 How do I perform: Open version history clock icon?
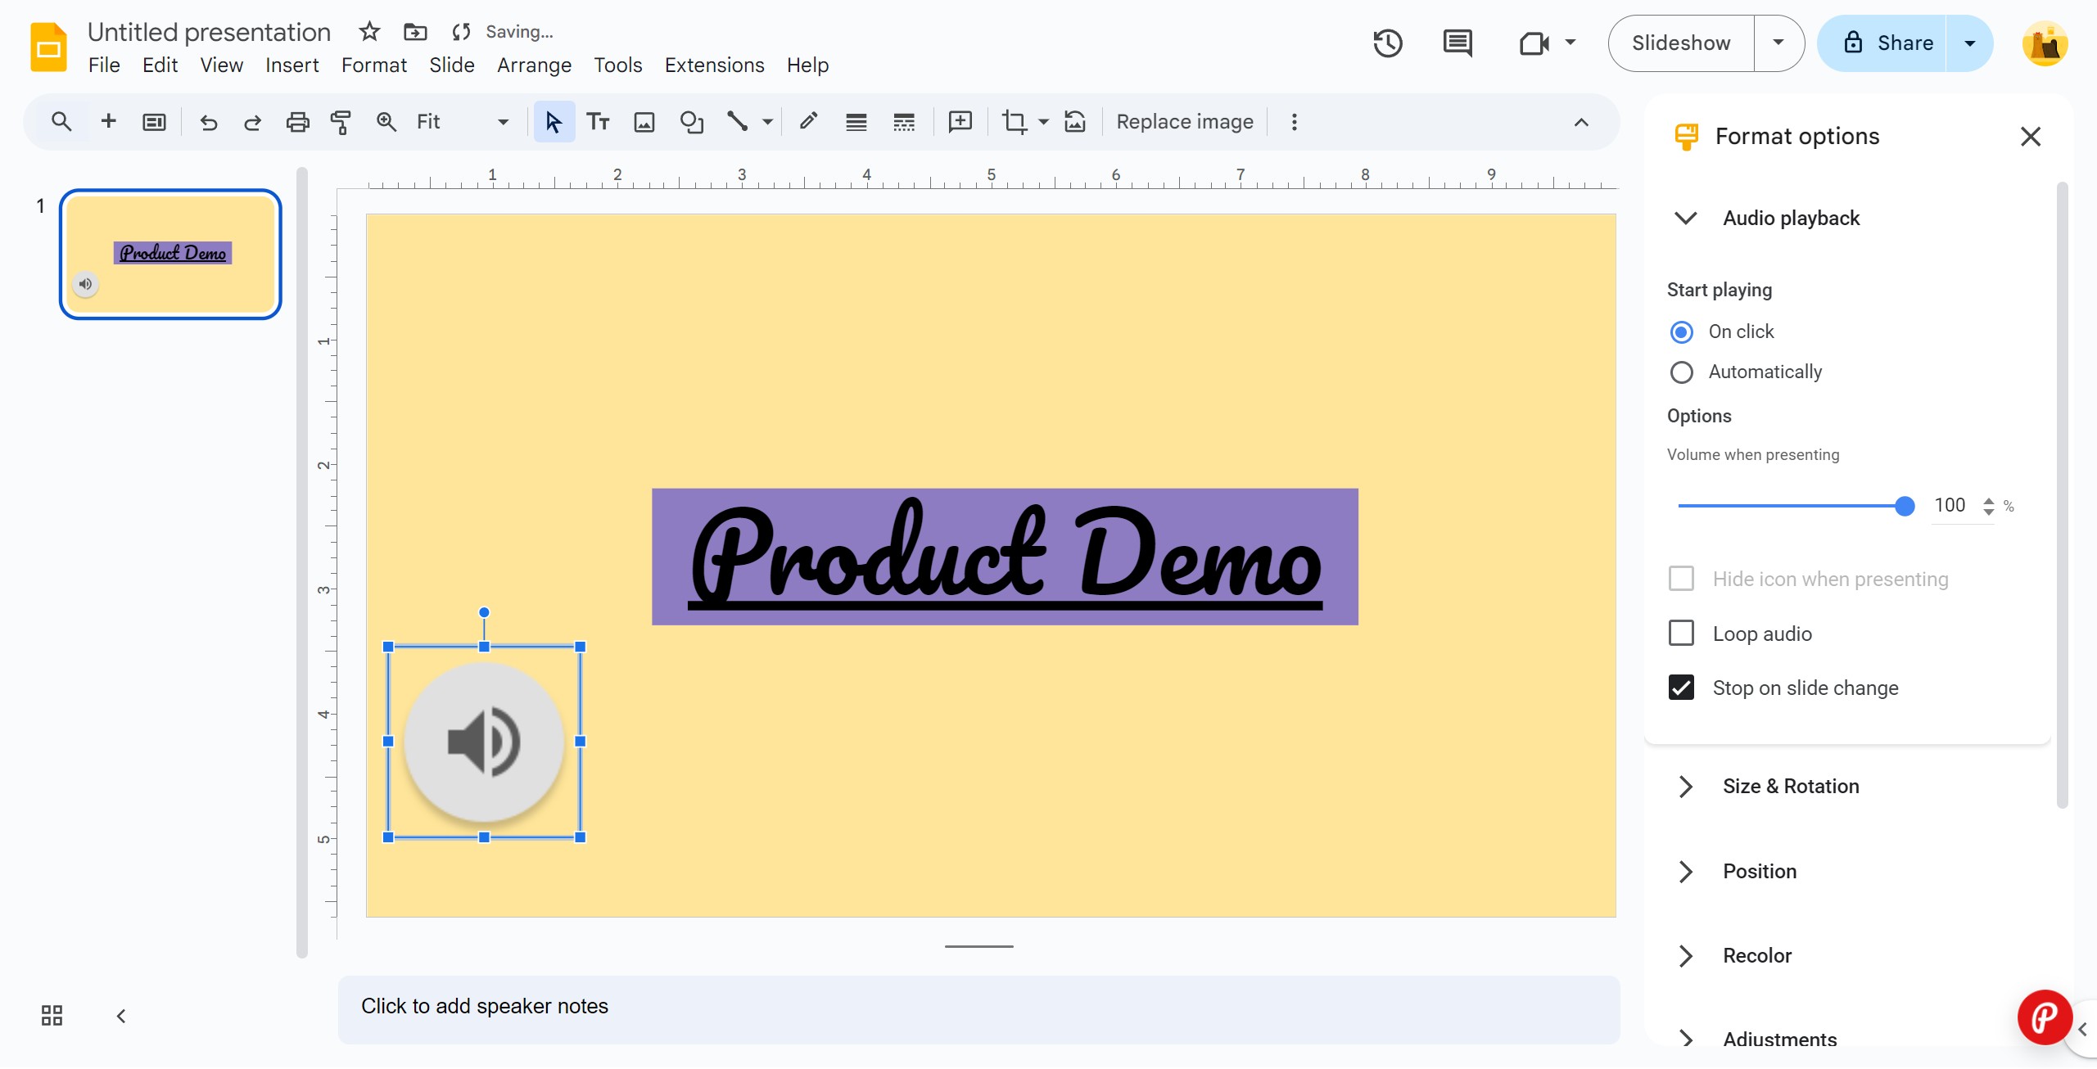coord(1388,43)
